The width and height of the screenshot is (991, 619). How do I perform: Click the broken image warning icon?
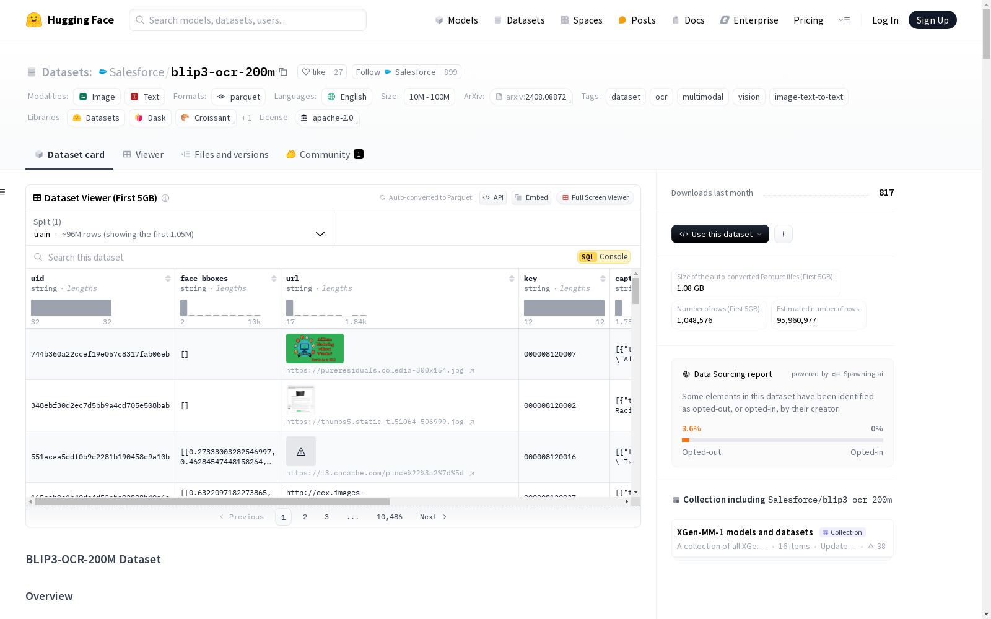tap(301, 451)
